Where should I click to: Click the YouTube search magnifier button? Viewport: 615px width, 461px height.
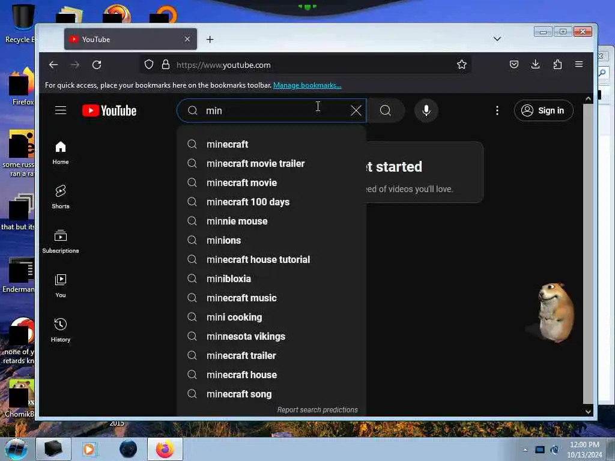tap(386, 110)
